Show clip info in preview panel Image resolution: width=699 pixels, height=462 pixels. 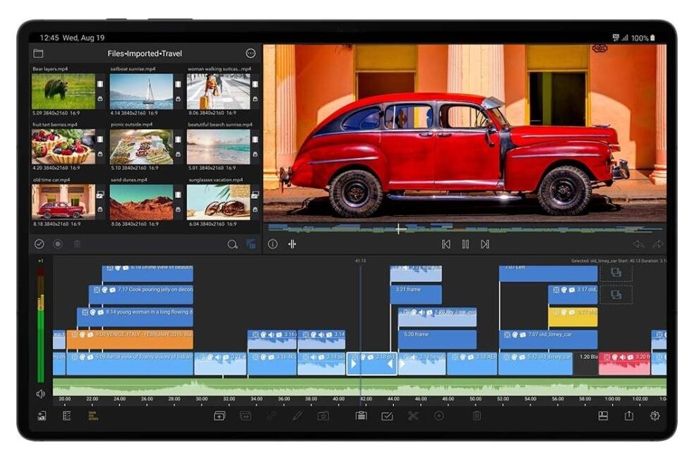(273, 244)
